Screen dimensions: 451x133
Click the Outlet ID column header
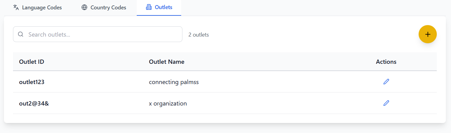(32, 62)
